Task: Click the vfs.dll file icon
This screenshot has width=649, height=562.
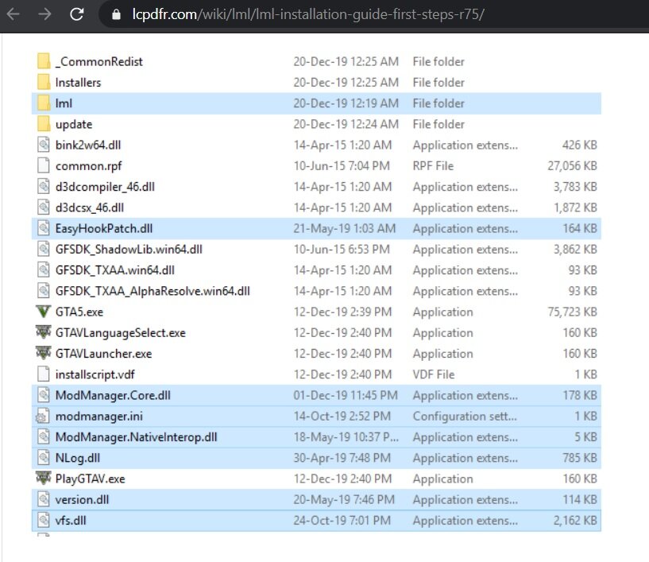Action: click(x=44, y=520)
